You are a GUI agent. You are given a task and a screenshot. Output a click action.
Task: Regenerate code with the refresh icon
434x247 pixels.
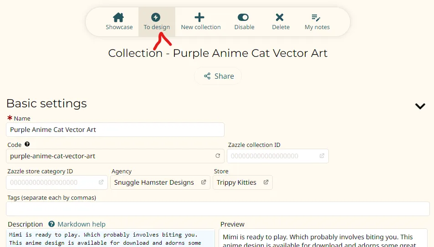pos(218,156)
